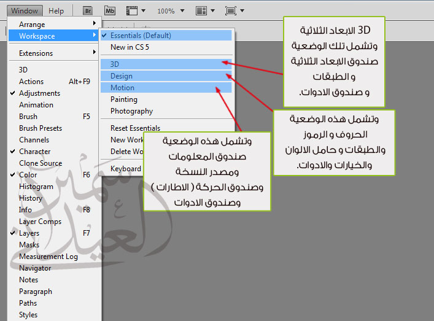This screenshot has width=434, height=321.
Task: Show the Paragraph panel
Action: (54, 292)
